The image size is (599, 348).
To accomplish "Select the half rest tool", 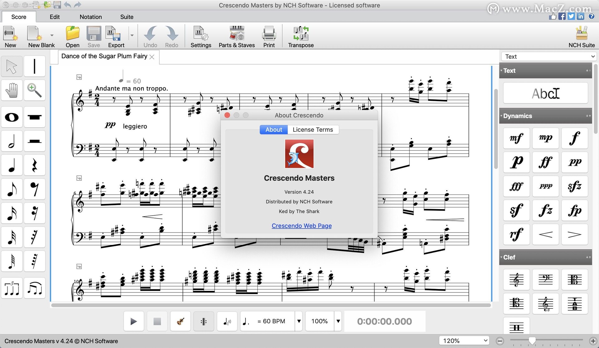I will (34, 141).
